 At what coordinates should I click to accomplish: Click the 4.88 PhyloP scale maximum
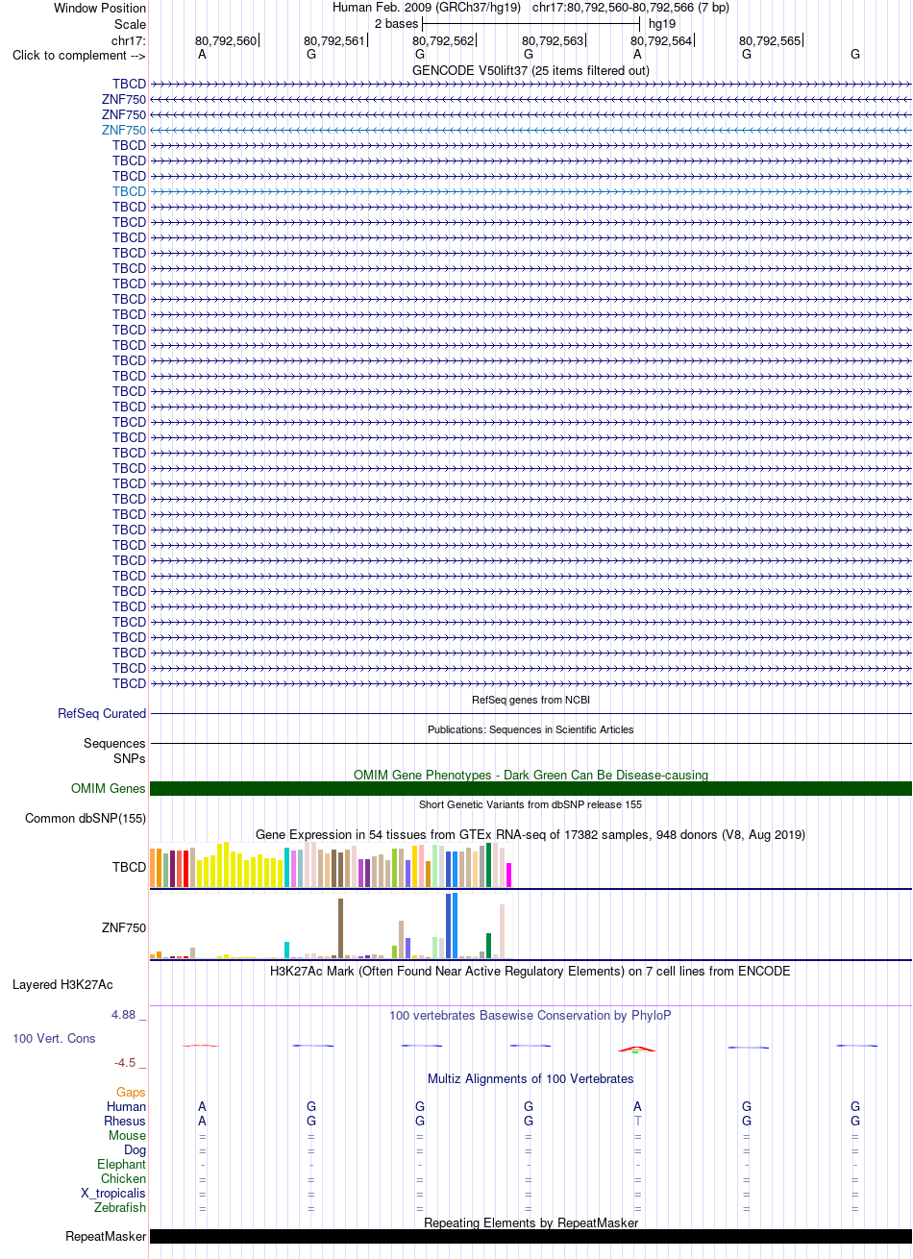click(129, 1016)
